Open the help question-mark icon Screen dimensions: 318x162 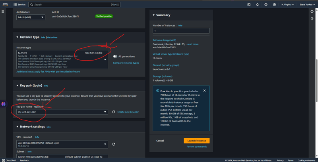coord(266,4)
